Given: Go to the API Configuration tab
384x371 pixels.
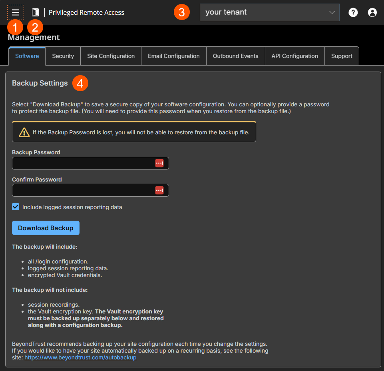Looking at the screenshot, I should (294, 56).
